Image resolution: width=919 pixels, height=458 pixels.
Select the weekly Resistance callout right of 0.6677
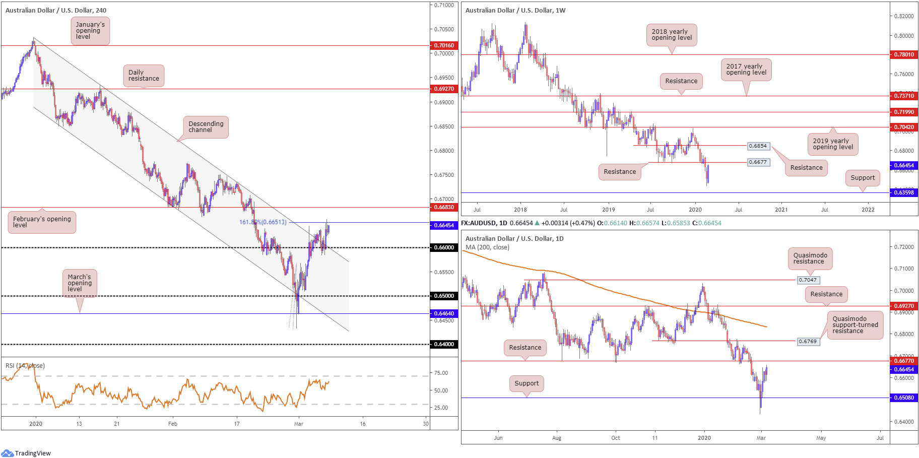pos(806,168)
